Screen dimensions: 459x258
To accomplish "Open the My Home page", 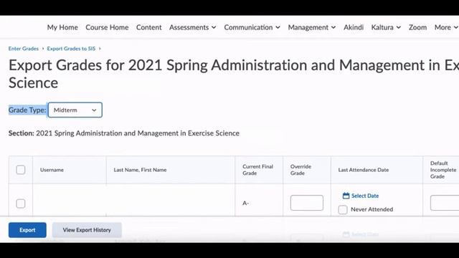I will click(62, 27).
